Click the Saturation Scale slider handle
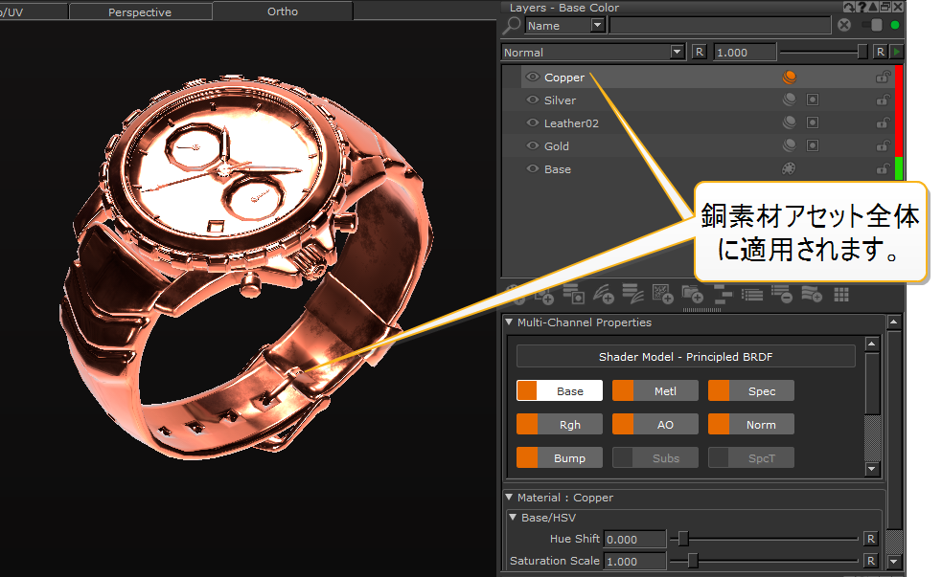Screen dimensions: 942x577 693,561
